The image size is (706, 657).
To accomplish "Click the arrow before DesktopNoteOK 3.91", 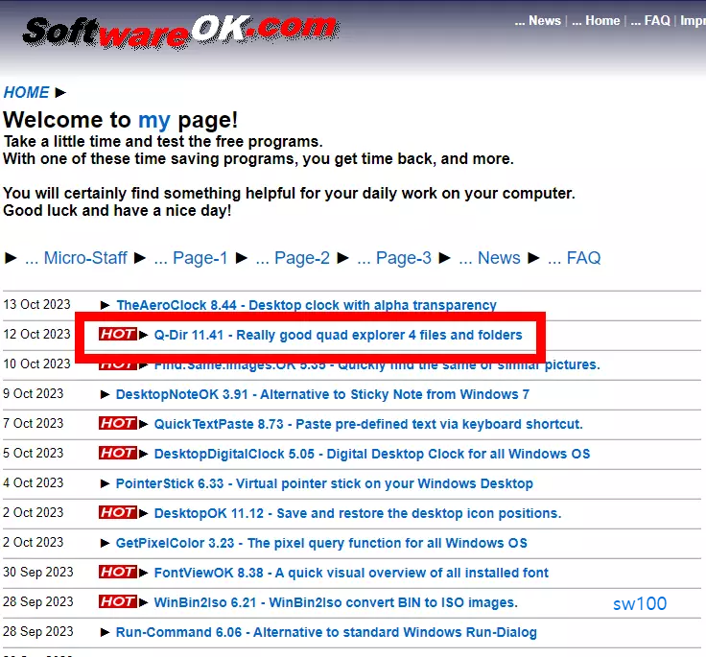I will [x=105, y=394].
